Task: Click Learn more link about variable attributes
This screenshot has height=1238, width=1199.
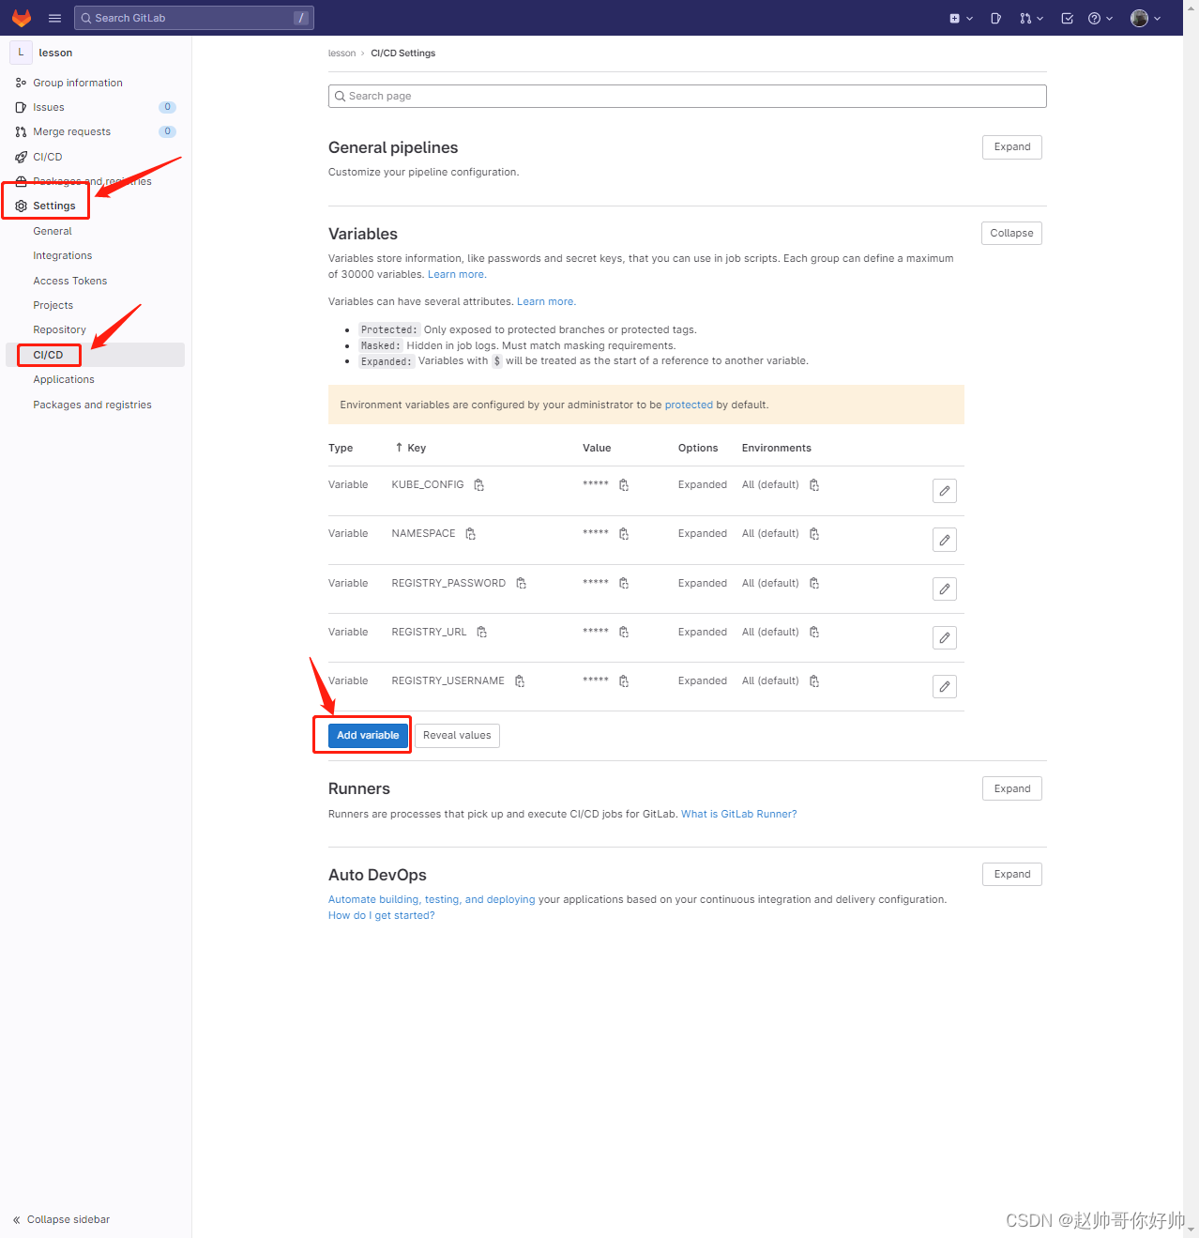Action: (x=546, y=301)
